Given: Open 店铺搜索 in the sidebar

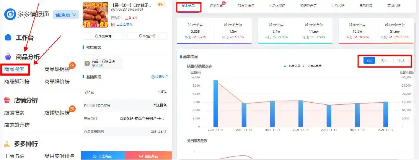Looking at the screenshot, I should click(15, 113).
